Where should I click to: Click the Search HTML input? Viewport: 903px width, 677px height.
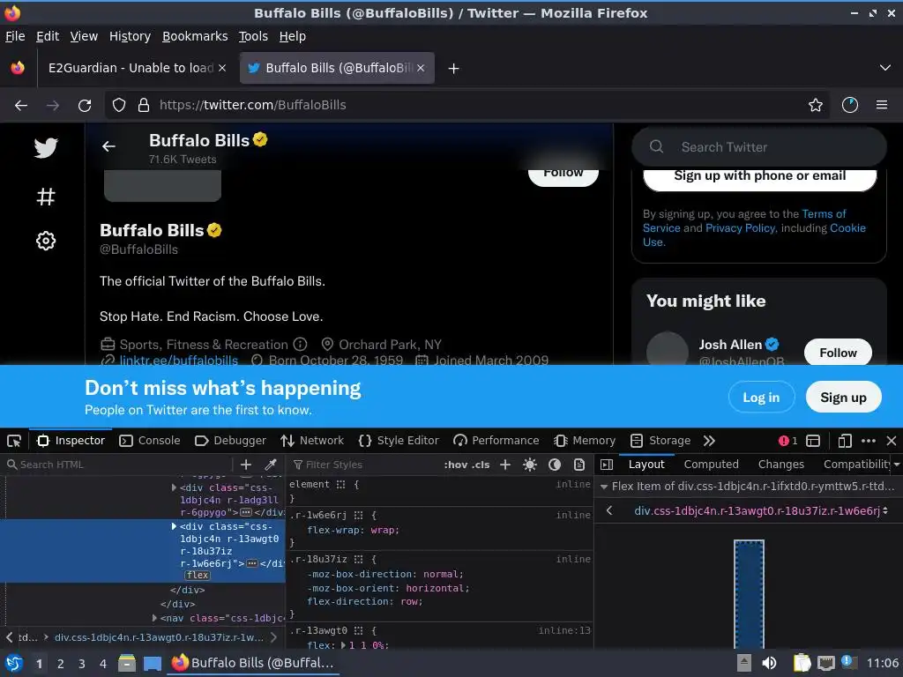click(x=118, y=465)
